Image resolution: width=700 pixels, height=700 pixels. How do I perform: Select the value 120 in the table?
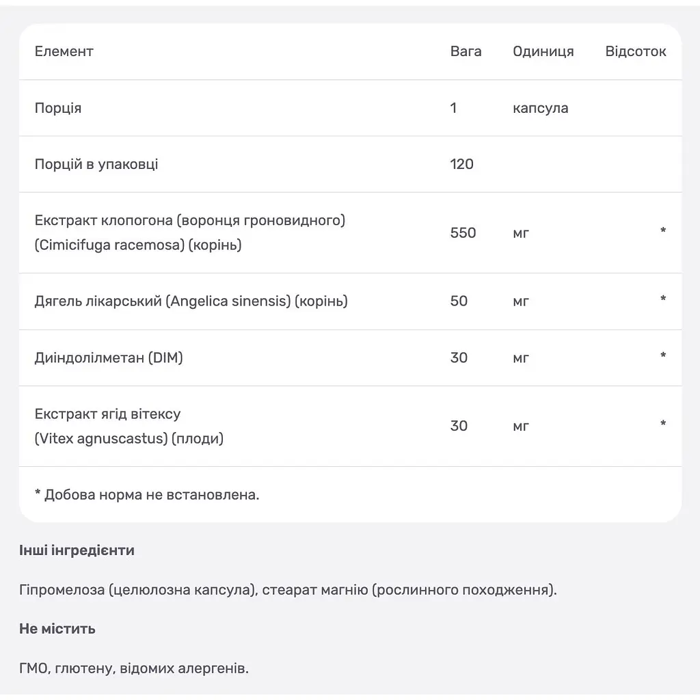tap(461, 164)
